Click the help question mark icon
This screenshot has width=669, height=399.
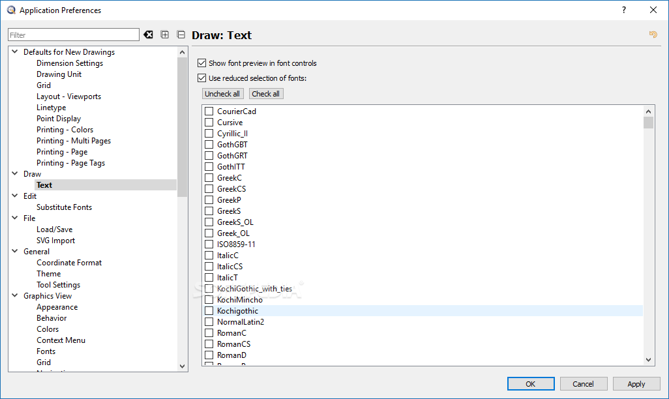(x=624, y=10)
